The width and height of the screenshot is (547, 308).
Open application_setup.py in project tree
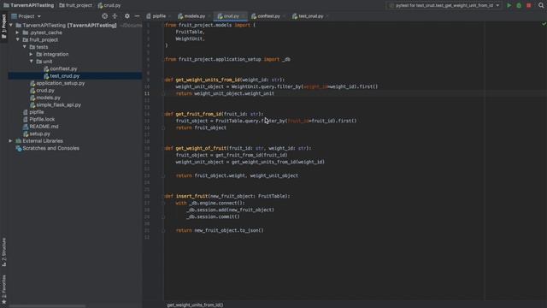coord(60,83)
